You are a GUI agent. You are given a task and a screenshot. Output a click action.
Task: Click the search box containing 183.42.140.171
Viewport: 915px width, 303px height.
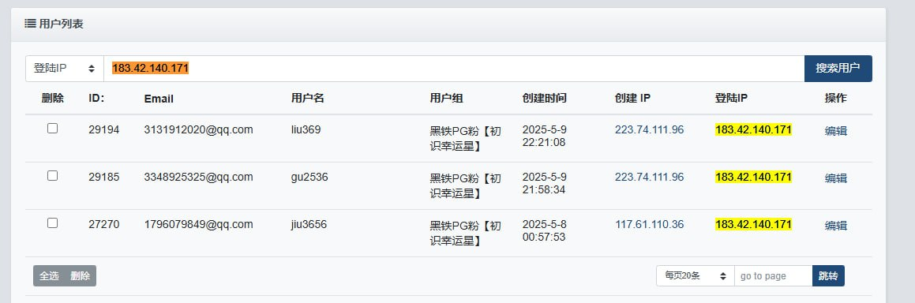pos(454,68)
